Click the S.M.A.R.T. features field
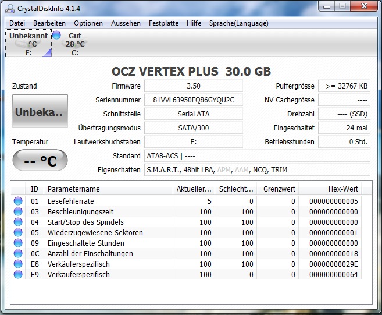The width and height of the screenshot is (382, 315). pyautogui.click(x=257, y=169)
